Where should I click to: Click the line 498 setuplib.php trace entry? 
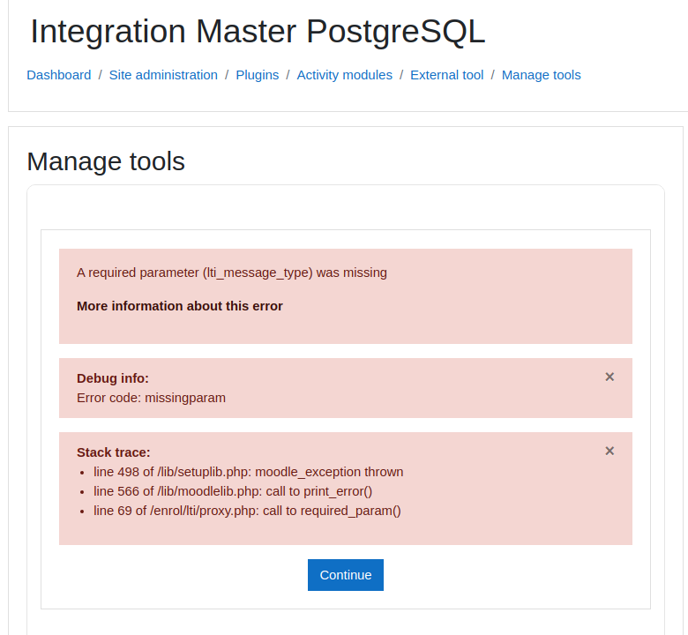[249, 472]
